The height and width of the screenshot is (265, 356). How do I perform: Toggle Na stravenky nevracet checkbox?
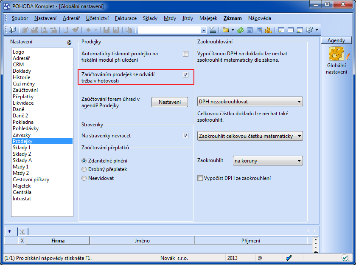[185, 135]
